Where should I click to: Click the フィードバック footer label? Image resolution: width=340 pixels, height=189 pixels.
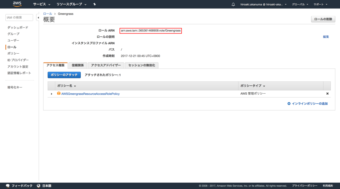[x=22, y=186]
